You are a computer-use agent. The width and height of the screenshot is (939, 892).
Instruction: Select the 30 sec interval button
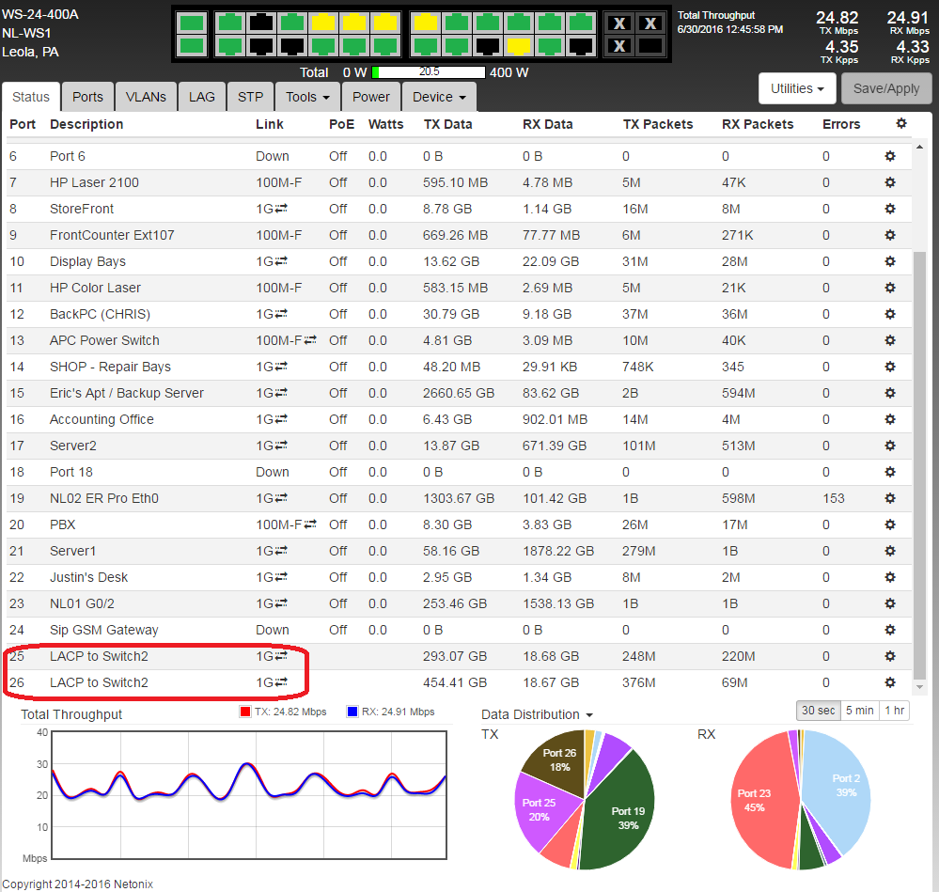pos(817,711)
